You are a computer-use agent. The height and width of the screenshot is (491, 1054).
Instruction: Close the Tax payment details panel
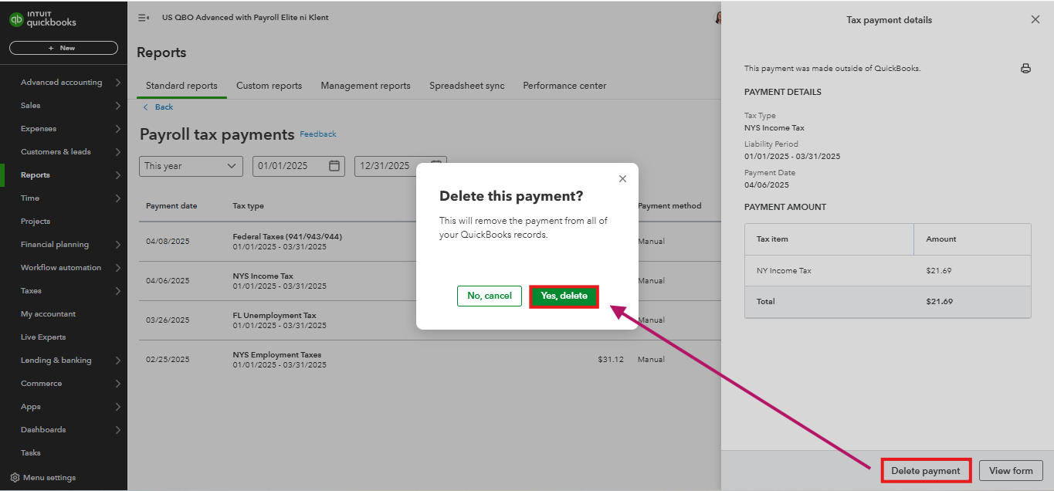[x=1035, y=19]
